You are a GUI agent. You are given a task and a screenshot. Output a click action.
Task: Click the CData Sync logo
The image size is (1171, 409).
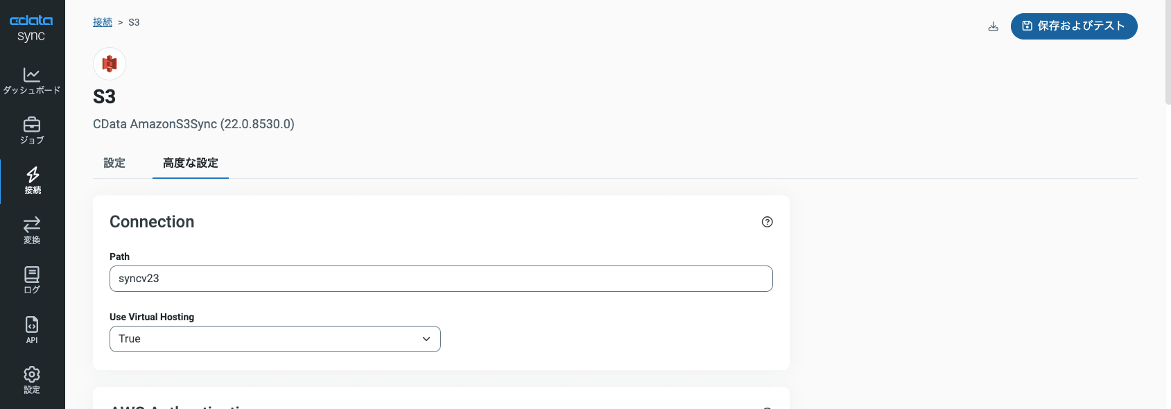tap(31, 28)
